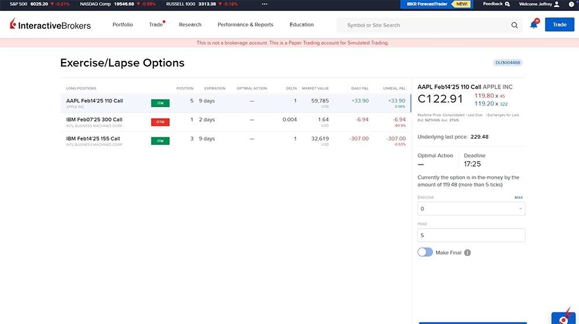The height and width of the screenshot is (324, 579).
Task: Click the bid price 119.20
Action: [x=484, y=104]
